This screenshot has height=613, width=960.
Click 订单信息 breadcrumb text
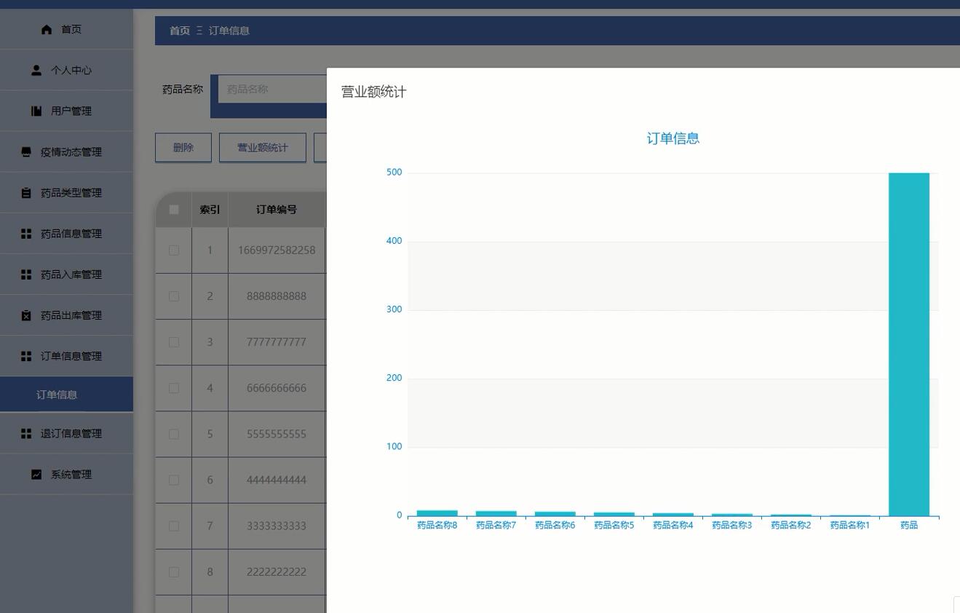[x=229, y=31]
